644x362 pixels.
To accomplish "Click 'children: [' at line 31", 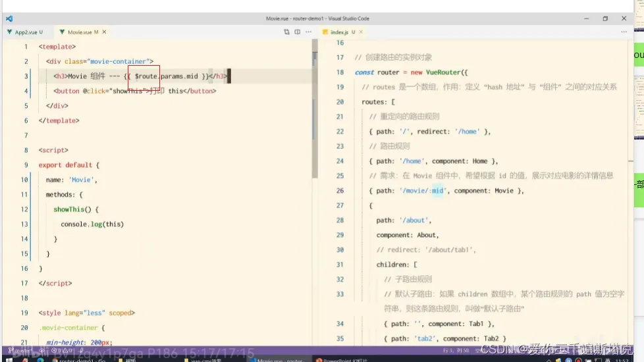I will [x=397, y=265].
